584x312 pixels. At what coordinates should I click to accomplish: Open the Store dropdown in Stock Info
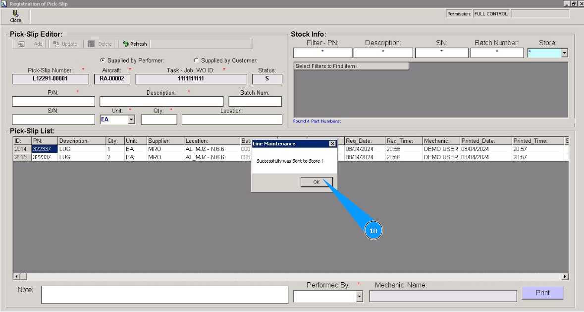pos(564,53)
